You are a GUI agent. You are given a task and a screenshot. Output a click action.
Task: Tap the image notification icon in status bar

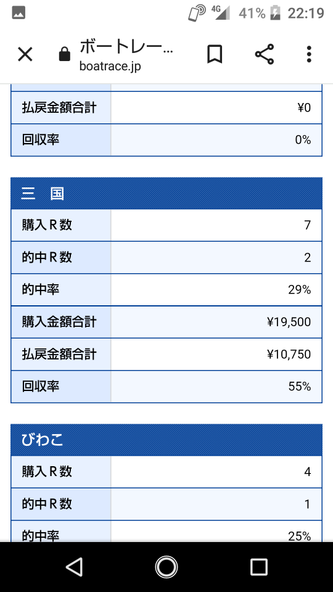[18, 13]
